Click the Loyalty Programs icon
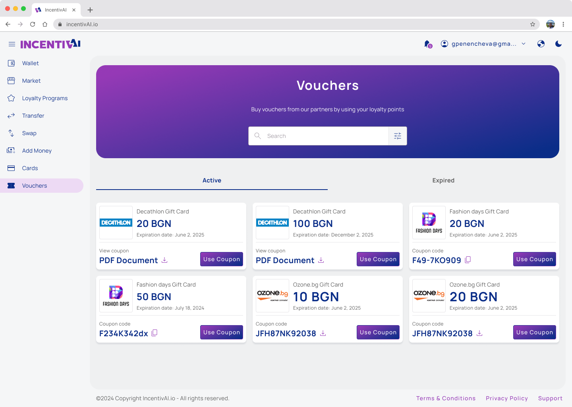This screenshot has height=407, width=572. (x=11, y=98)
